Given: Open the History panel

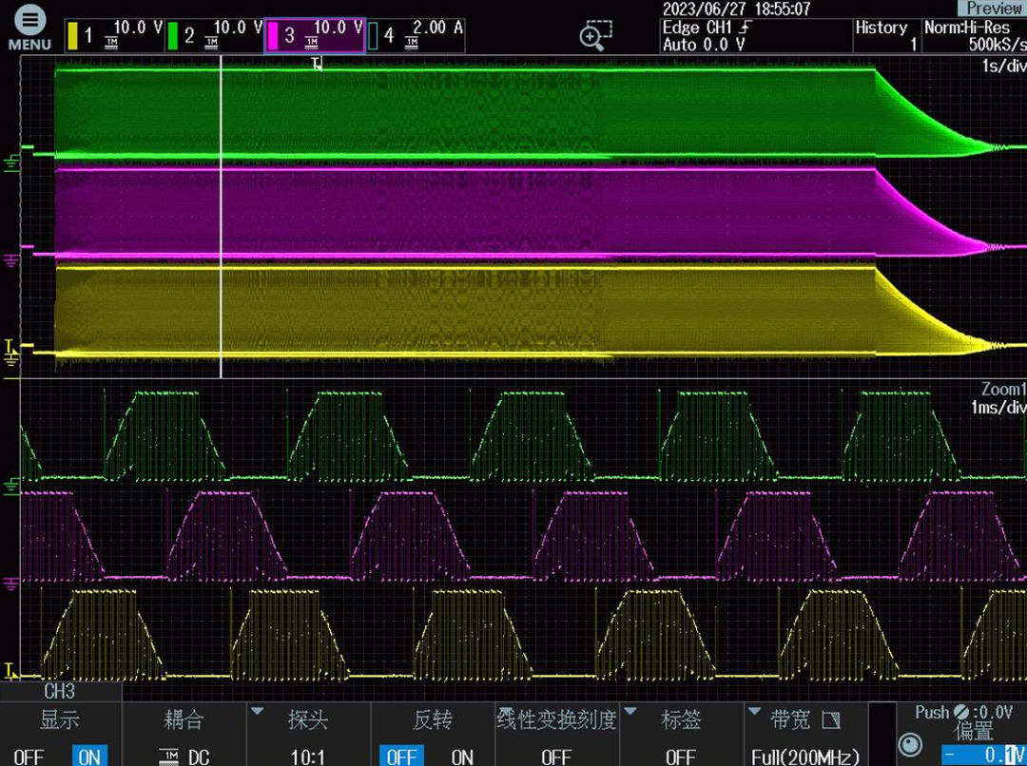Looking at the screenshot, I should (x=886, y=36).
